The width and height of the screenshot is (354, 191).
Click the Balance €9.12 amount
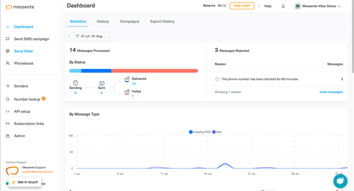[222, 6]
